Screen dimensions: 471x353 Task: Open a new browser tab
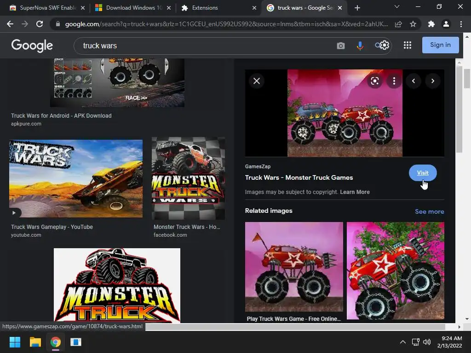357,8
